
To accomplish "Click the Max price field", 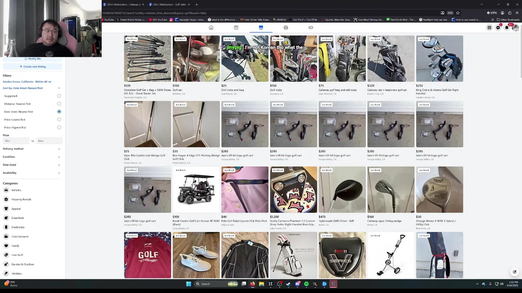I will (49, 141).
